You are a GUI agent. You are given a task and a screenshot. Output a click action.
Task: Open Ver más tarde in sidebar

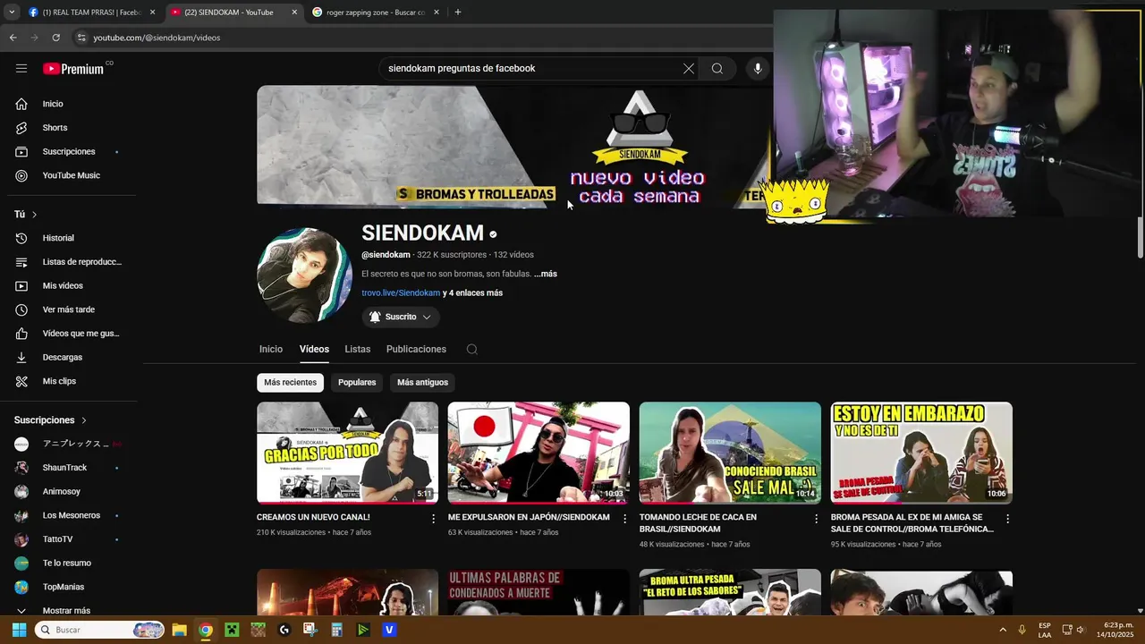coord(68,309)
